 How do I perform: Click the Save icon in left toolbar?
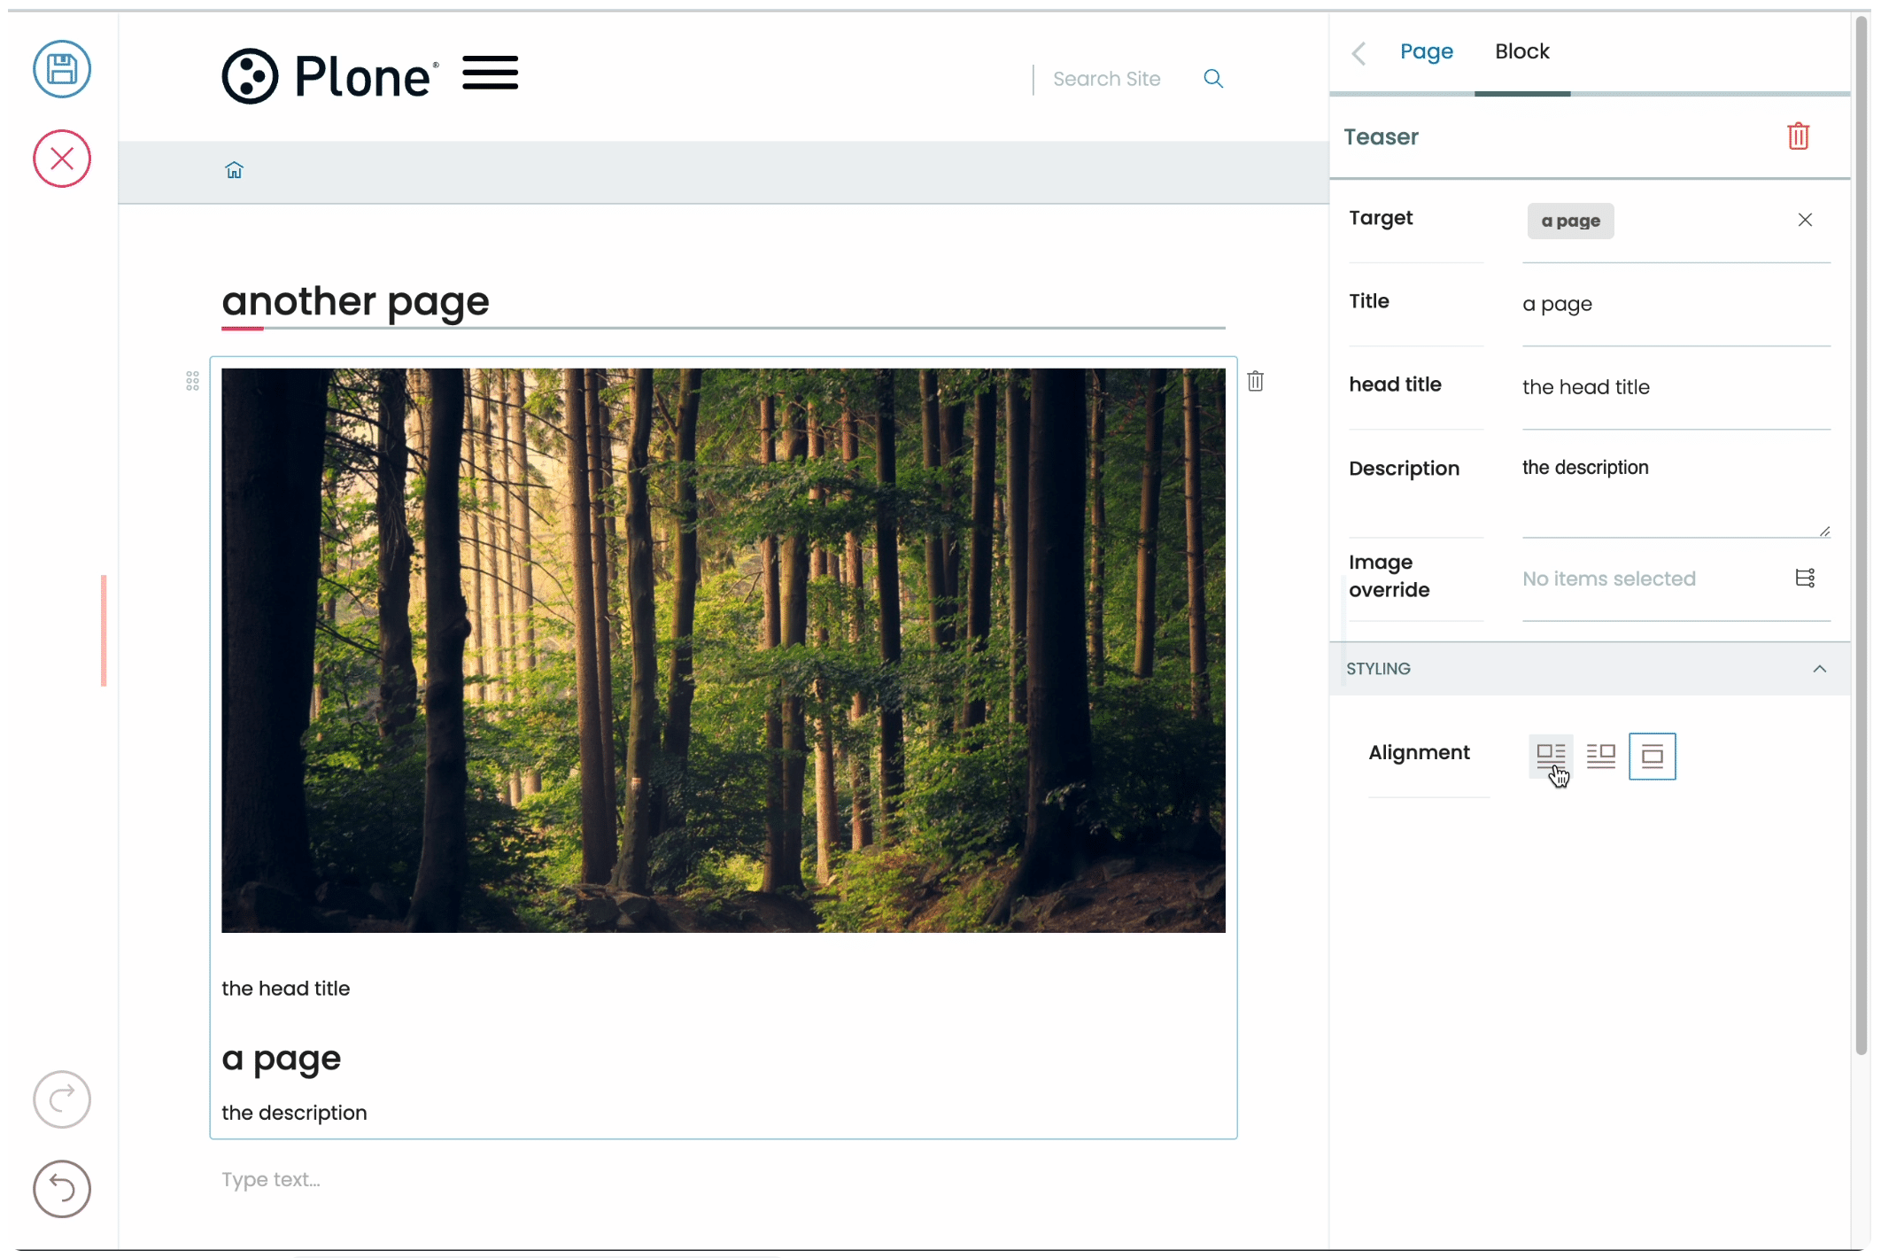(x=62, y=69)
